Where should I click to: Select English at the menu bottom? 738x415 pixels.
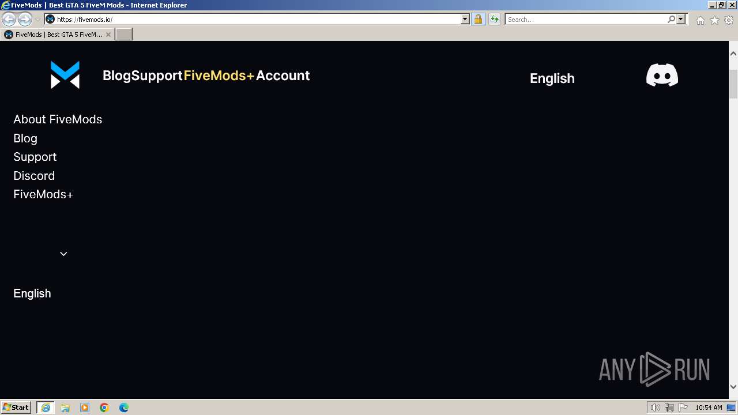[32, 293]
